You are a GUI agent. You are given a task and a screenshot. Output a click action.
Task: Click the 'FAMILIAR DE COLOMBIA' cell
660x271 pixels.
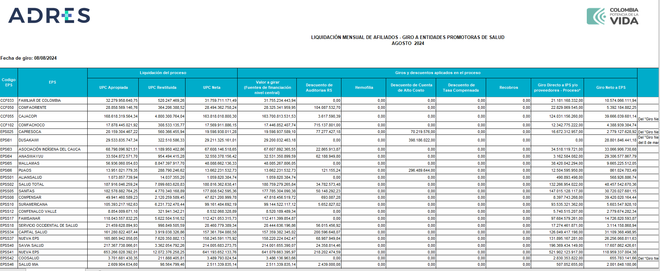pos(52,100)
